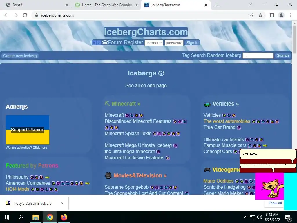Open File Explorer from taskbar

tap(35, 217)
